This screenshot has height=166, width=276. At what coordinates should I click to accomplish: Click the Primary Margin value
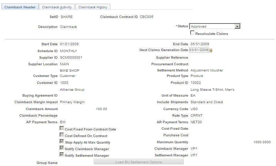click(72, 102)
